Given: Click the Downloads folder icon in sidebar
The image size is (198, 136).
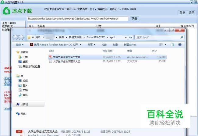Looking at the screenshot, I should click(20, 57).
